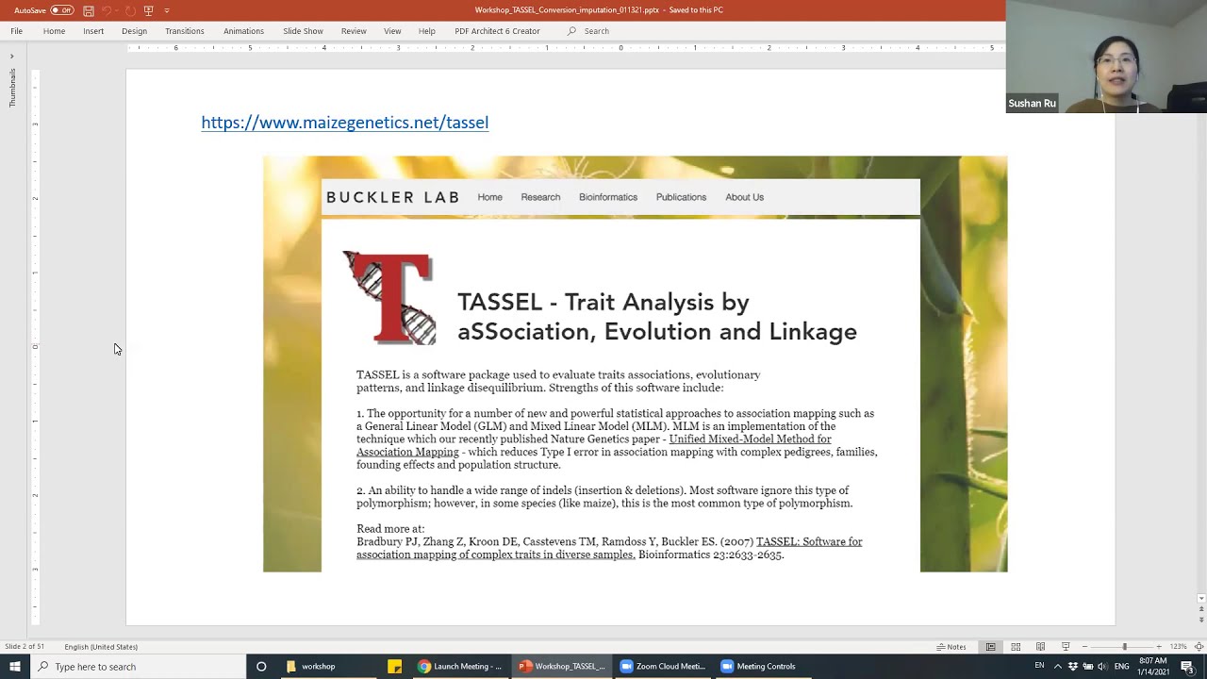Click Bioinformatics in the Buckler Lab navbar
Screen dimensions: 1207x679
click(608, 197)
